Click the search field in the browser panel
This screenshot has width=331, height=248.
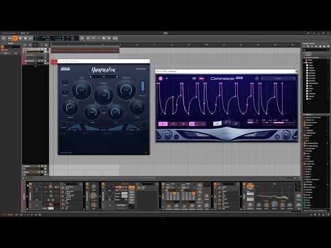316,50
